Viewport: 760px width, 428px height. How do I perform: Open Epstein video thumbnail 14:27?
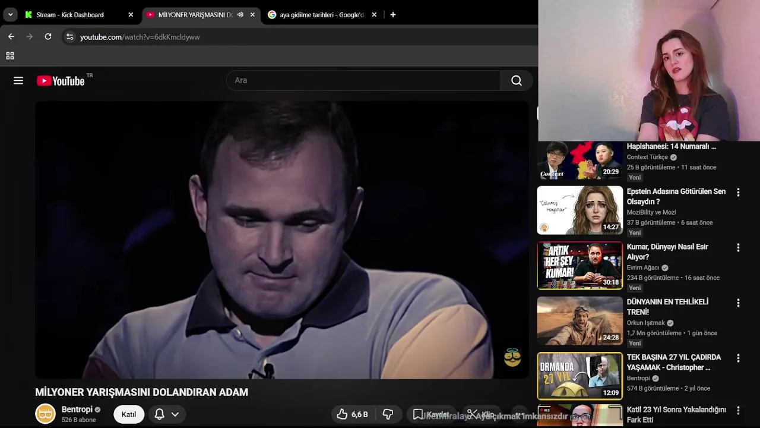click(x=580, y=210)
